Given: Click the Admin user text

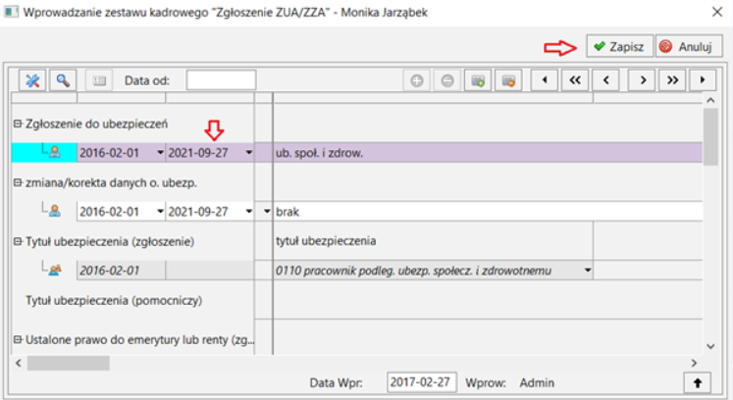Looking at the screenshot, I should tap(537, 382).
